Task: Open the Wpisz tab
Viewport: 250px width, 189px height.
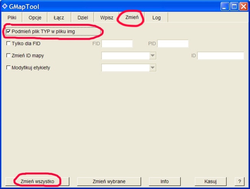Action: point(106,18)
